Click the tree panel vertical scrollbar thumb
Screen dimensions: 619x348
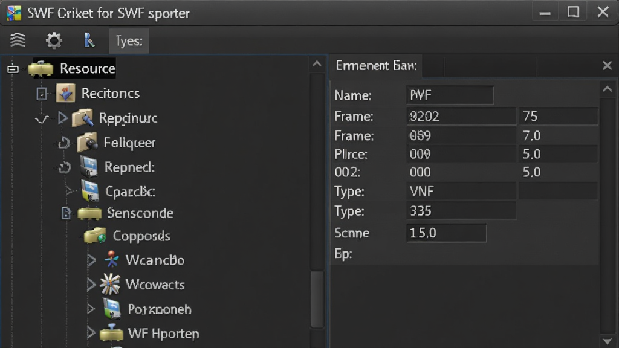317,299
